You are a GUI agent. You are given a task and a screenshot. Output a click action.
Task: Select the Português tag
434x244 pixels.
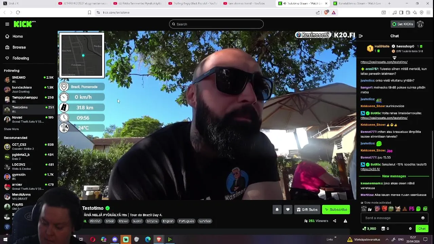click(x=186, y=221)
